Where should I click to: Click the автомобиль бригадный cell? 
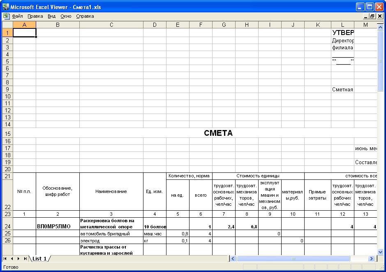click(111, 234)
